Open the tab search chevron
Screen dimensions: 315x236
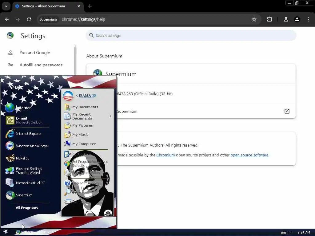click(x=6, y=6)
